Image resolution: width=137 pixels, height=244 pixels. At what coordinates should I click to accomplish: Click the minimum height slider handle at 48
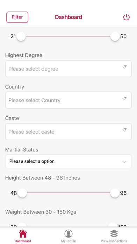tap(22, 193)
